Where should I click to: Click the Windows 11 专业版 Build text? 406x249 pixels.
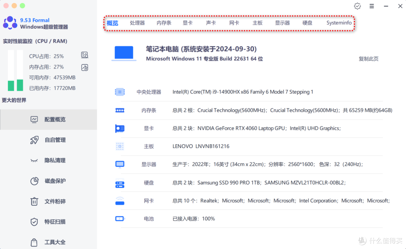[204, 59]
